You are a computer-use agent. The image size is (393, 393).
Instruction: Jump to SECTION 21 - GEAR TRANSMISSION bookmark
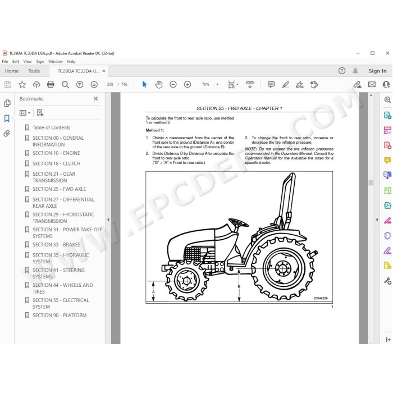coord(54,177)
